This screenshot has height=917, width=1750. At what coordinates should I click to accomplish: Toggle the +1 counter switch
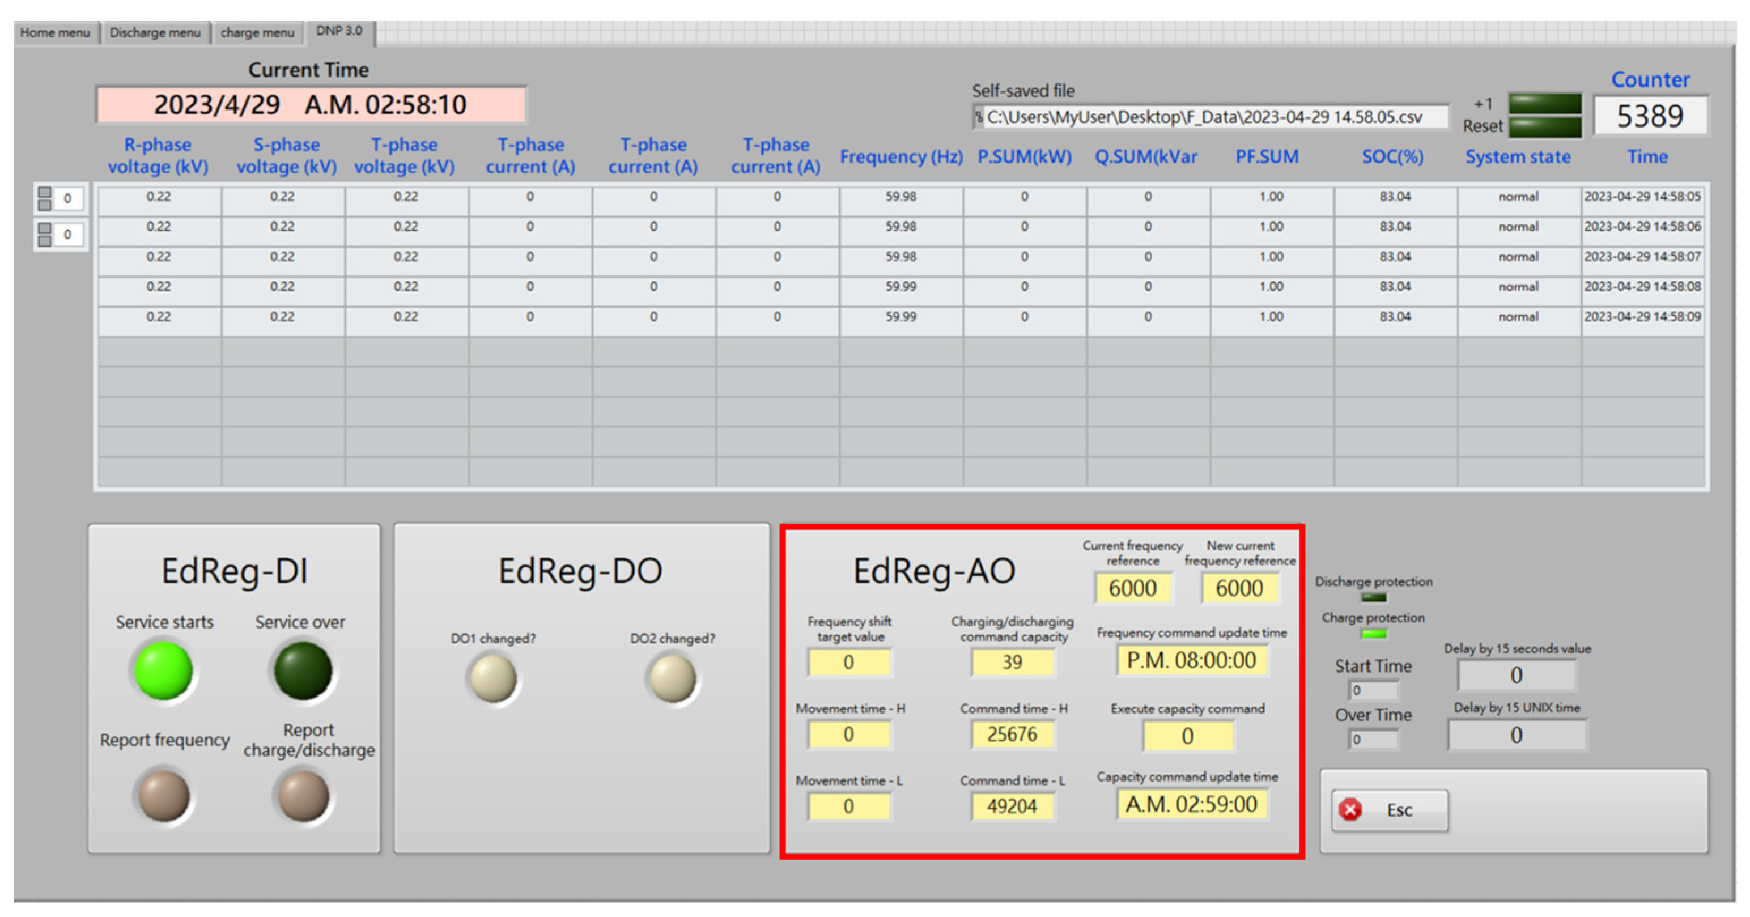(1545, 104)
